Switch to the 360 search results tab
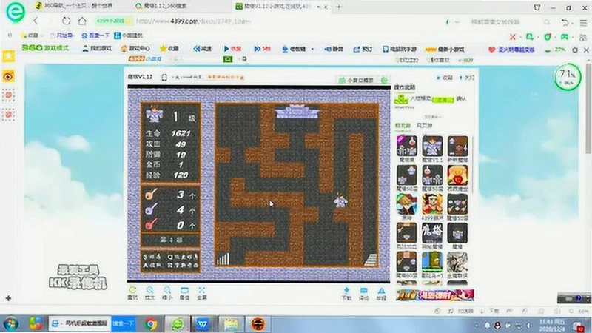 (162, 6)
